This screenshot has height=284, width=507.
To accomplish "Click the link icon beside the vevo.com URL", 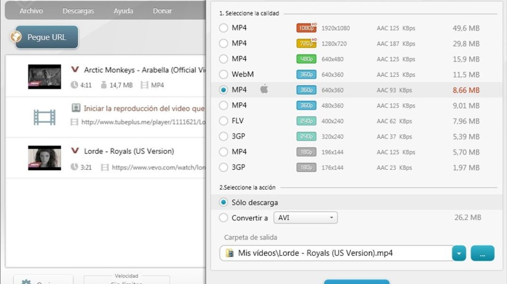I will (x=105, y=167).
